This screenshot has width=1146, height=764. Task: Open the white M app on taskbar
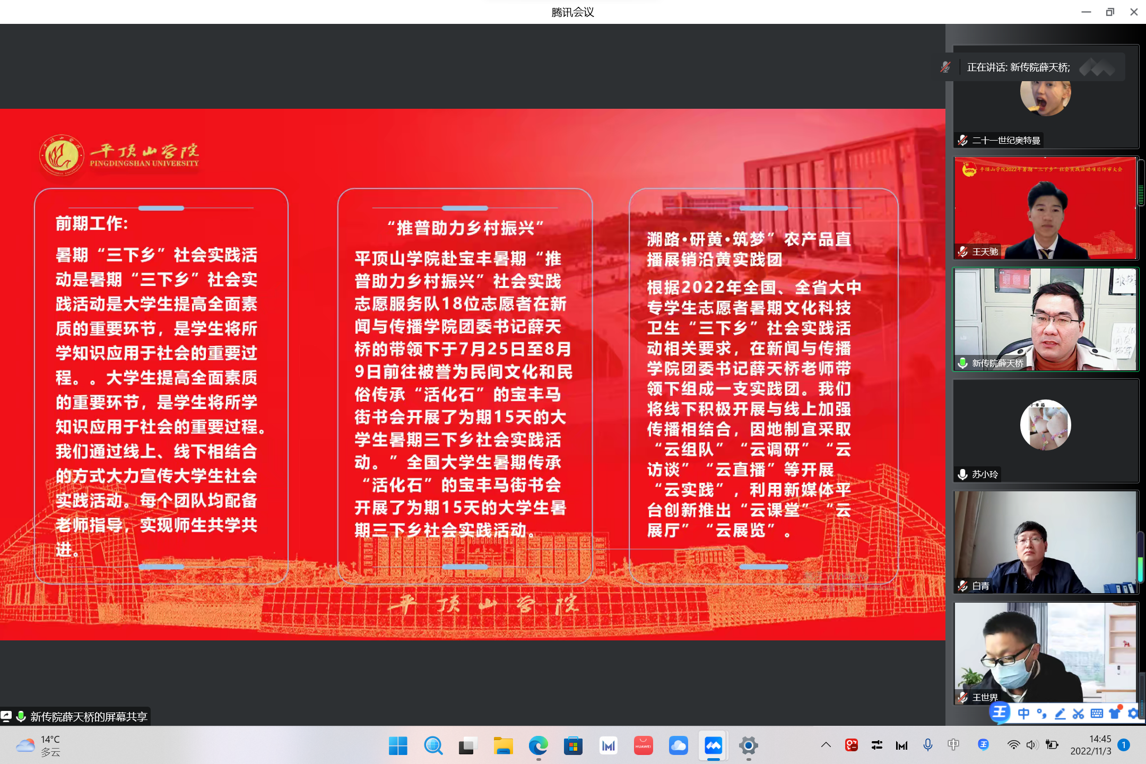point(608,746)
